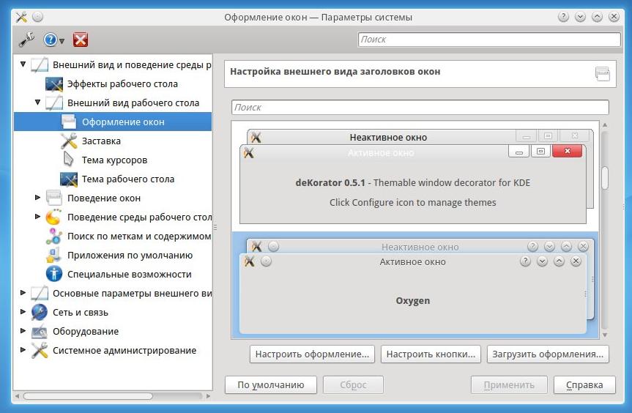The width and height of the screenshot is (632, 413).
Task: Click the Oxygen active window preview close button
Action: pyautogui.click(x=576, y=261)
